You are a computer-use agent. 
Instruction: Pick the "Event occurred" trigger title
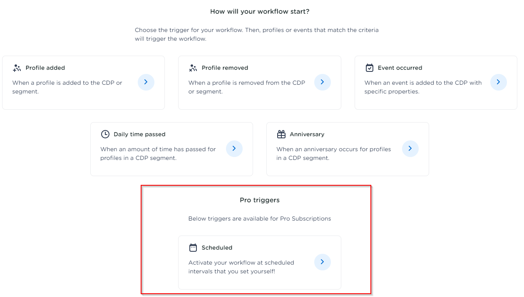[x=400, y=68]
